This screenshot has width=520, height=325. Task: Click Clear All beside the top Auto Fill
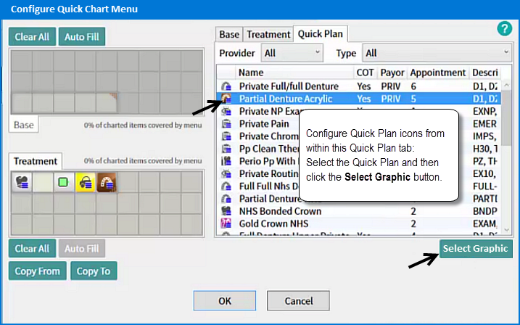pyautogui.click(x=32, y=36)
